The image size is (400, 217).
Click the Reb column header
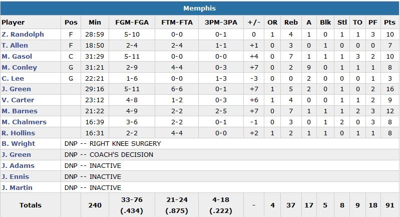coord(291,23)
